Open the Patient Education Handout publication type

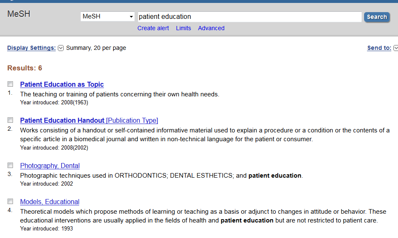tap(89, 120)
